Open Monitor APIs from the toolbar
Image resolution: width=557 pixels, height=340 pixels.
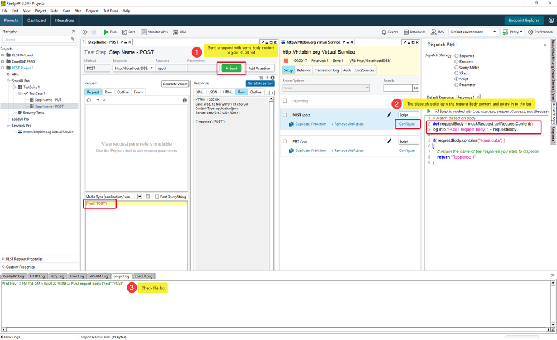tap(144, 32)
